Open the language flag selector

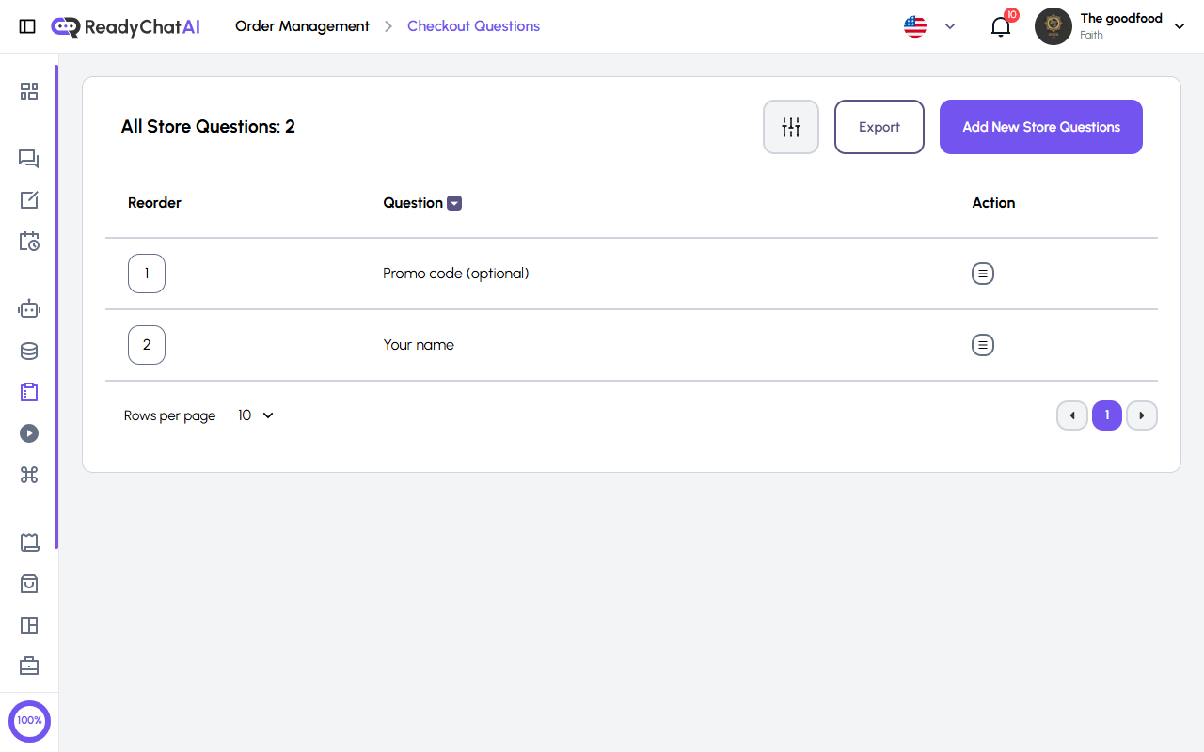point(914,25)
